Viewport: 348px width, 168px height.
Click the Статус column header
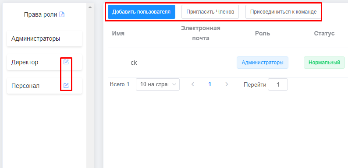[324, 33]
